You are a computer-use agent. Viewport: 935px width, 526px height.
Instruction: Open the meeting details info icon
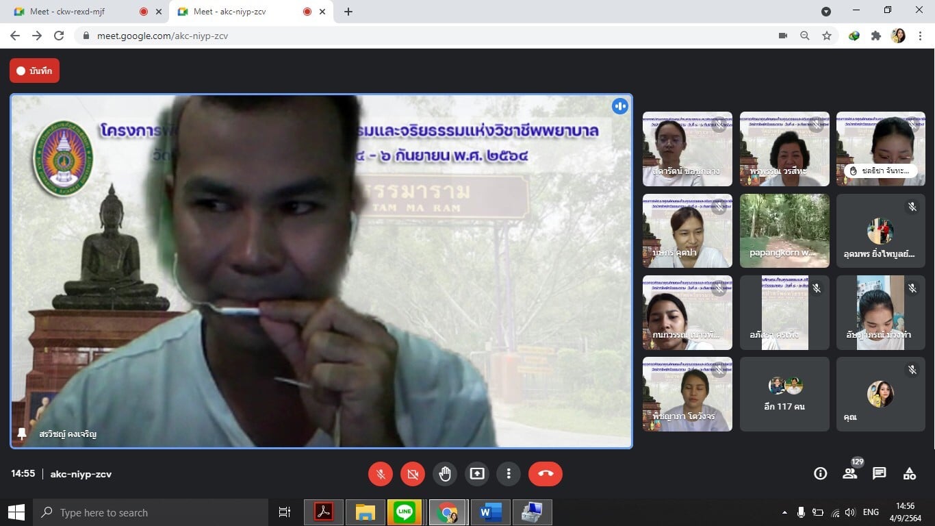pyautogui.click(x=820, y=474)
